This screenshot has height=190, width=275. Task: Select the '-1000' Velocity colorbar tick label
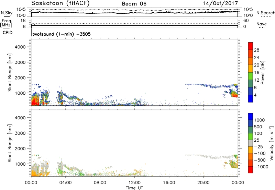(261, 167)
